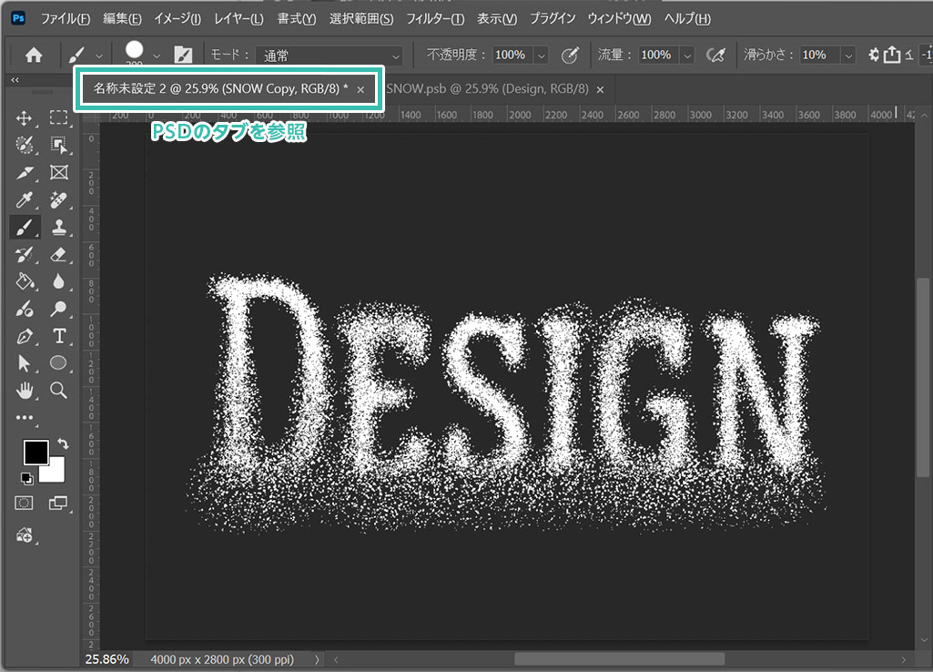Open the brush preset picker dropdown
The image size is (933, 672).
click(x=157, y=56)
